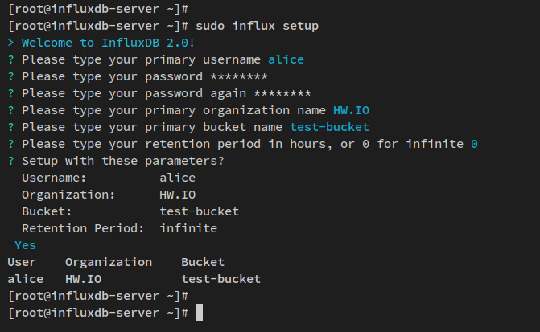The image size is (540, 332).
Task: Click the 'Username:' parameter label
Action: [x=54, y=178]
